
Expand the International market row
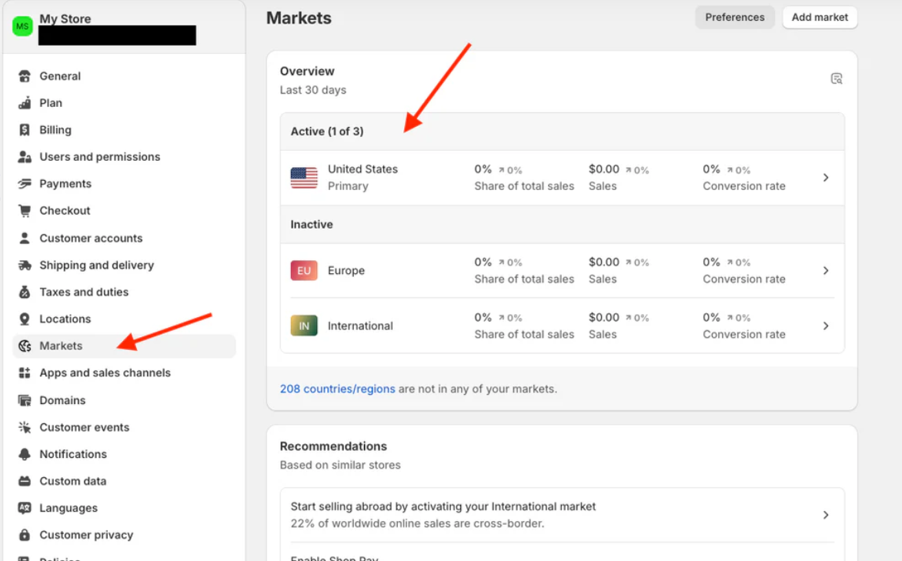click(826, 325)
